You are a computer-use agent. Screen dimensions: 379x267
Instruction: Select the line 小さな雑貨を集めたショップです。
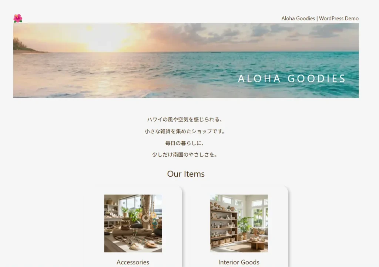[x=185, y=131]
